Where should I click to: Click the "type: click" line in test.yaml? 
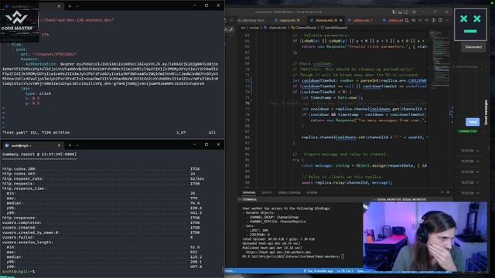[38, 93]
